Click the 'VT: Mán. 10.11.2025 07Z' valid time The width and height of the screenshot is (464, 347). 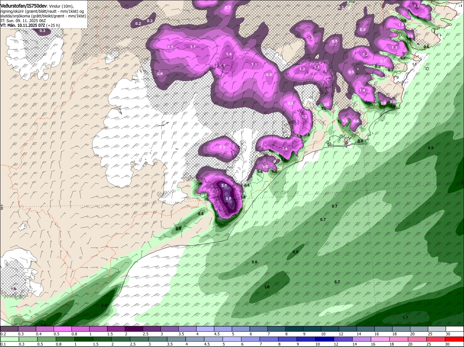[22, 25]
